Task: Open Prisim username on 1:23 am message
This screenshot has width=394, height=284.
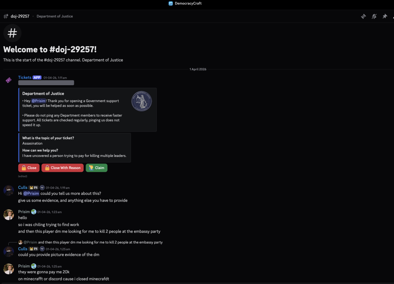Action: click(x=24, y=212)
